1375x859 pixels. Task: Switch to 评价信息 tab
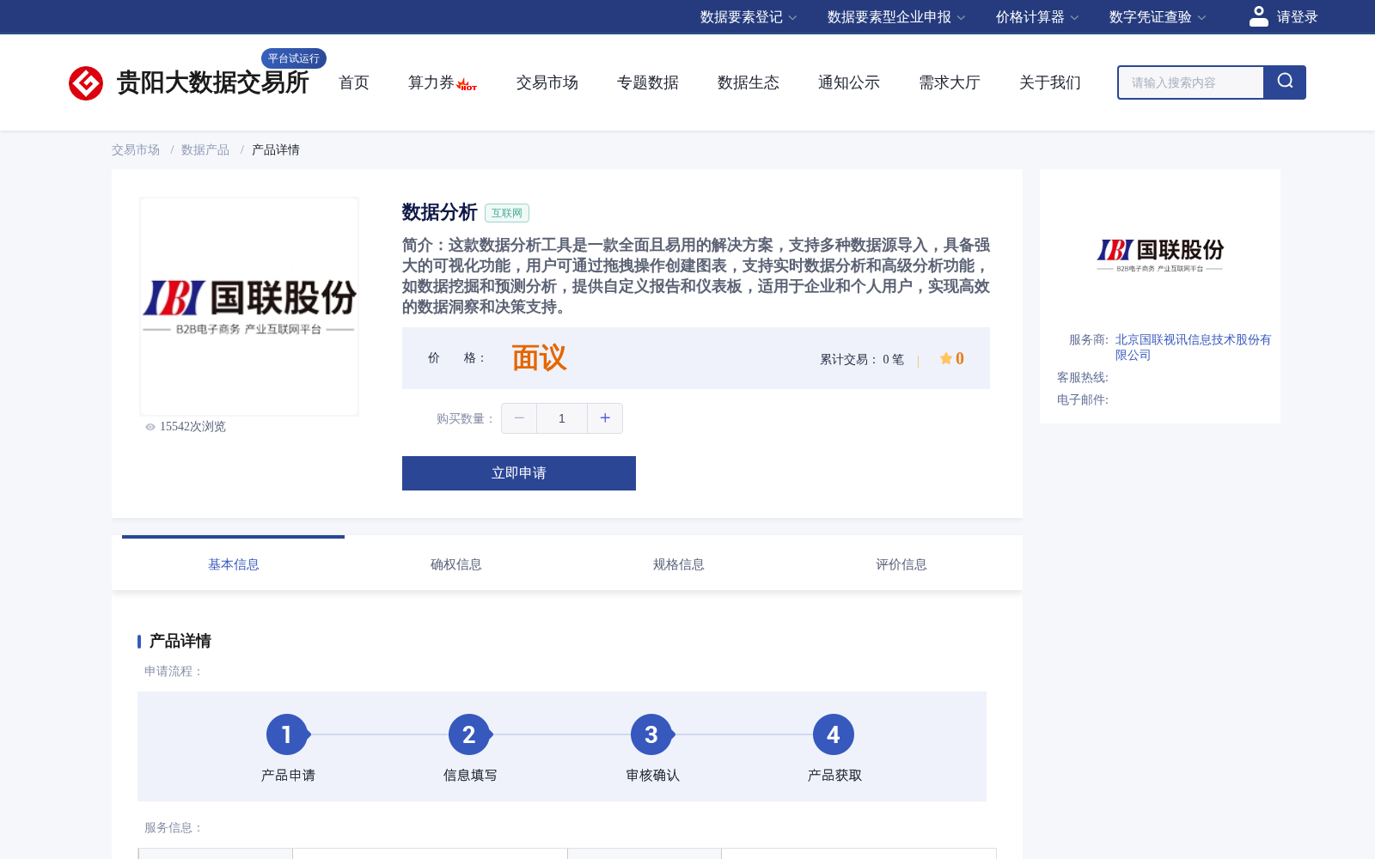tap(901, 564)
